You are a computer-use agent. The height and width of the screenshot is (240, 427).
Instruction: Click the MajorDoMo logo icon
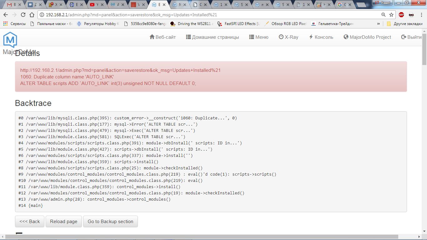pyautogui.click(x=10, y=40)
